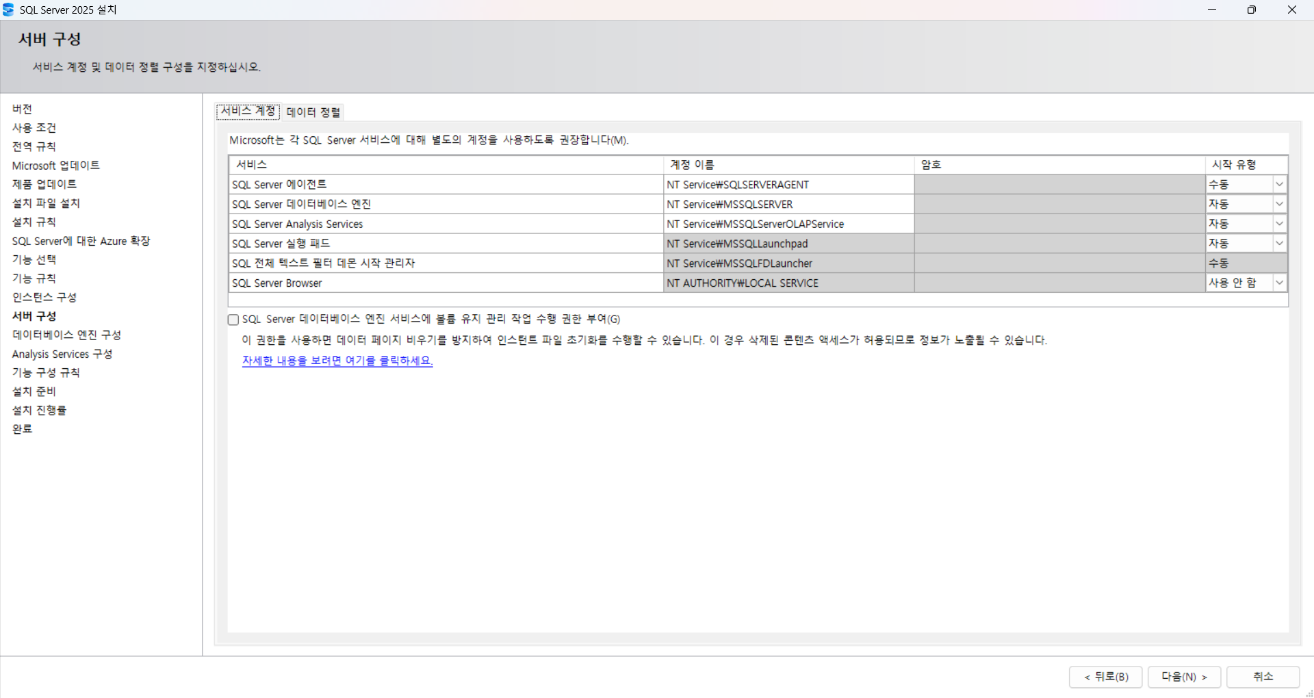Click the 서비스 column header

click(446, 165)
